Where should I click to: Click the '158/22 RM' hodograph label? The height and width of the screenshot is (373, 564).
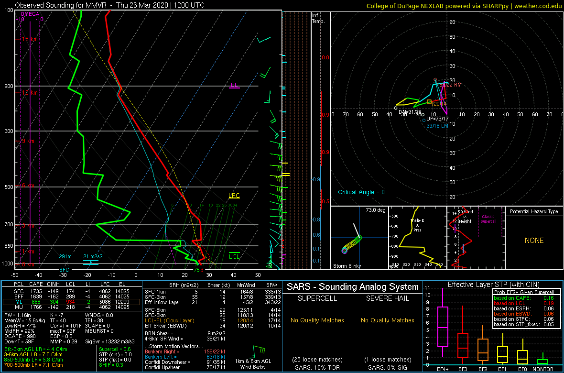(449, 85)
